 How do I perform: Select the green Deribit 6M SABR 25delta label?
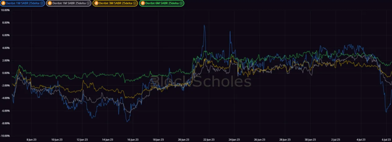pyautogui.click(x=162, y=3)
